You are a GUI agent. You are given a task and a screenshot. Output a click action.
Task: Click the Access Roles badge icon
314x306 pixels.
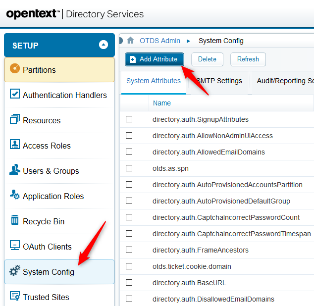[x=15, y=144]
